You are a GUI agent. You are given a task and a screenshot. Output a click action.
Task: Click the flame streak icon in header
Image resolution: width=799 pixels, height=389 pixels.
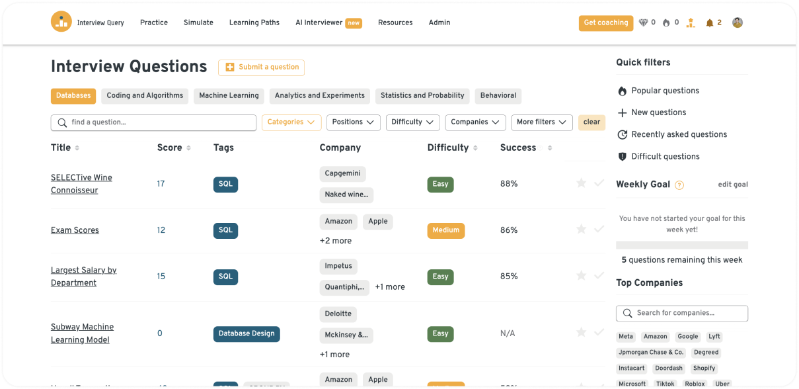click(666, 23)
